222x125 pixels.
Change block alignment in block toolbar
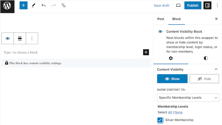20,38
